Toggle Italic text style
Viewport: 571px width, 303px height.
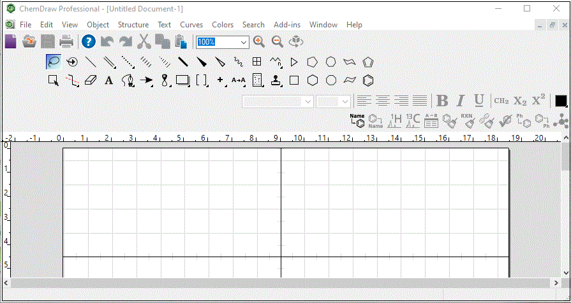coord(461,101)
